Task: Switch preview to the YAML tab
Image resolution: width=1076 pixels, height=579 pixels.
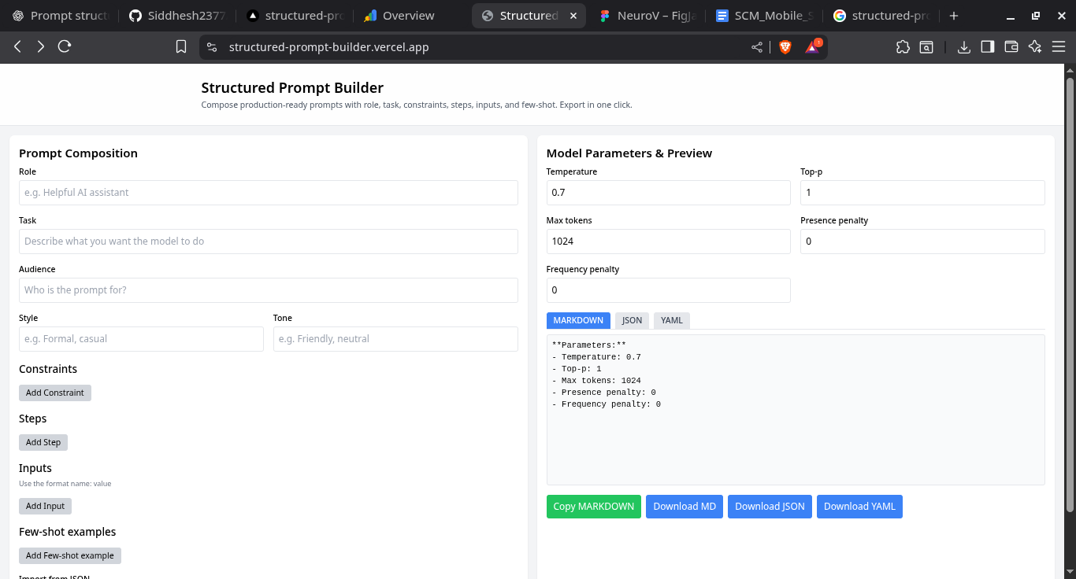Action: pyautogui.click(x=671, y=320)
